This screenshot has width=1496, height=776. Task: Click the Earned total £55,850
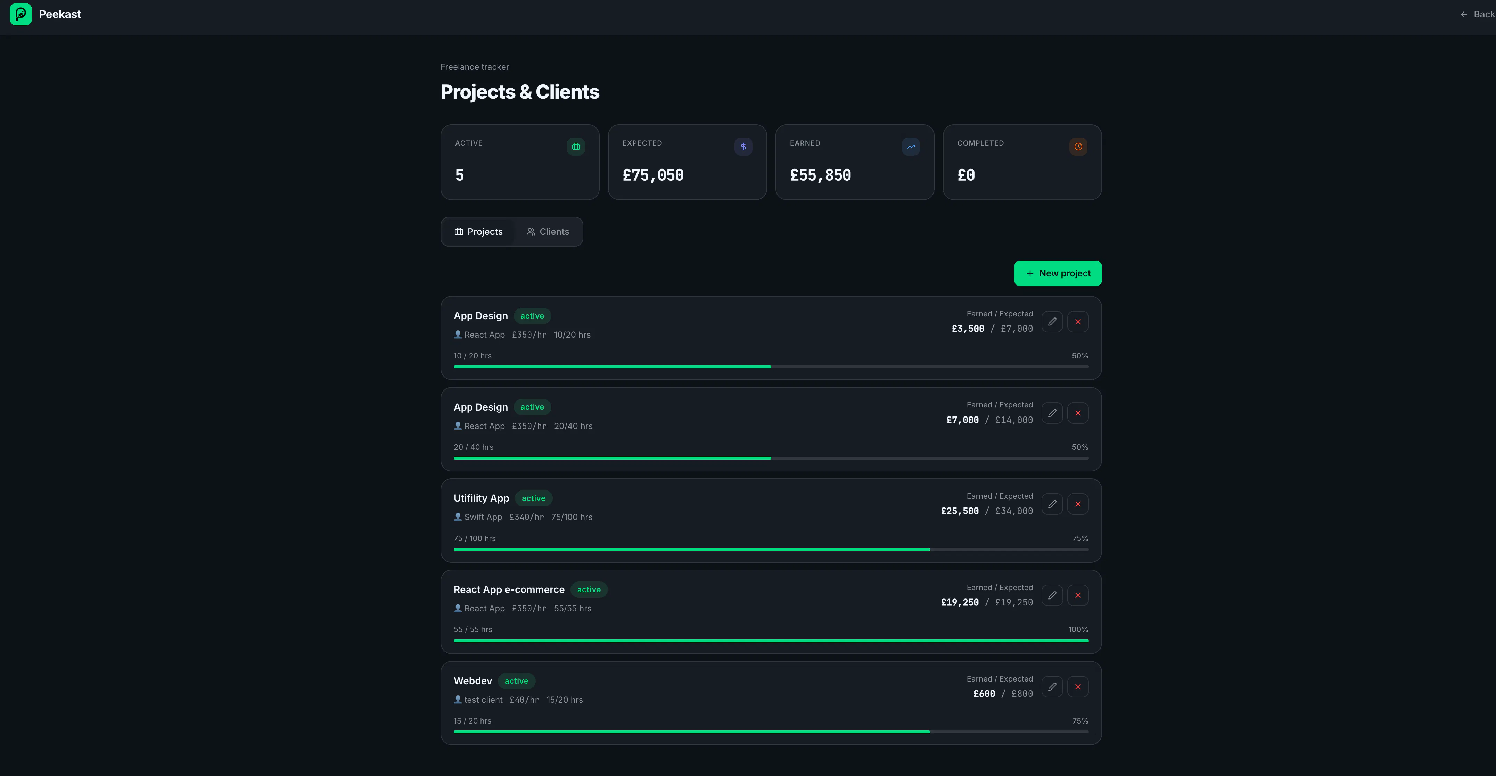point(820,175)
